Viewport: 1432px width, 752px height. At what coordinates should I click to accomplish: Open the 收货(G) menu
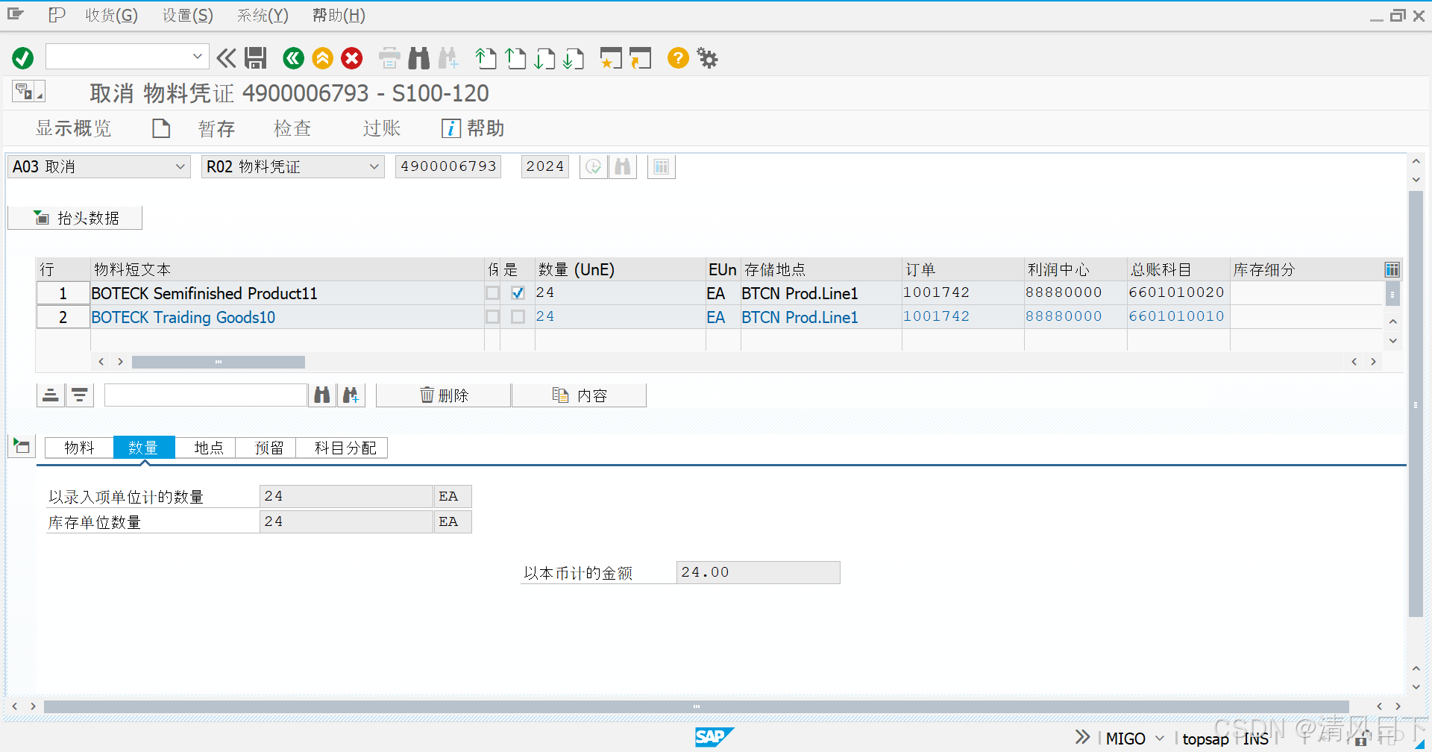(111, 16)
